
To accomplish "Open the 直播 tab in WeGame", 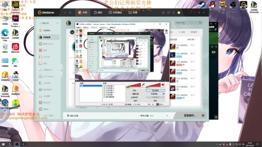I will 133,12.
